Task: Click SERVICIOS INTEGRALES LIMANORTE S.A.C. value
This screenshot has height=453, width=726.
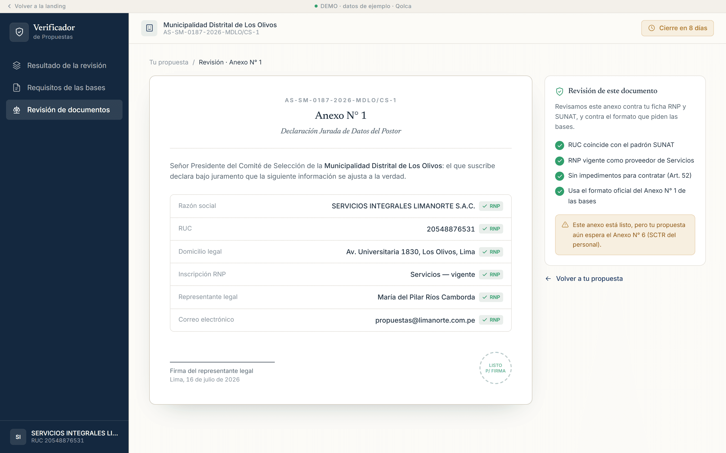Action: click(403, 206)
